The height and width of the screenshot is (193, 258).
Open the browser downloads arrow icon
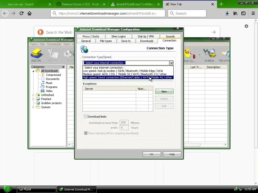pyautogui.click(x=227, y=13)
